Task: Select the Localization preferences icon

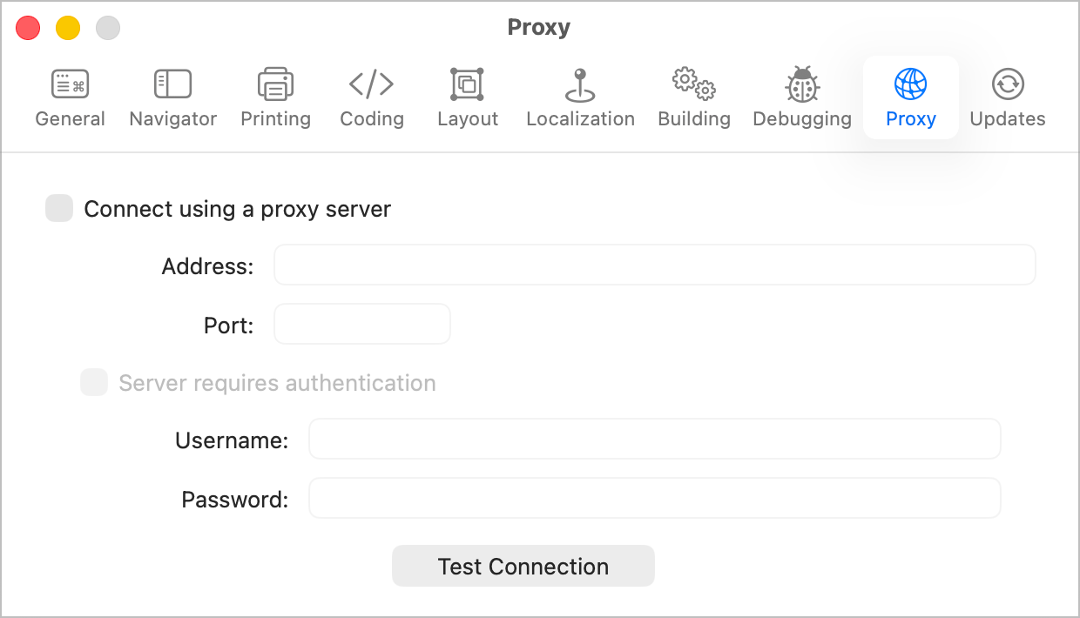Action: tap(579, 96)
